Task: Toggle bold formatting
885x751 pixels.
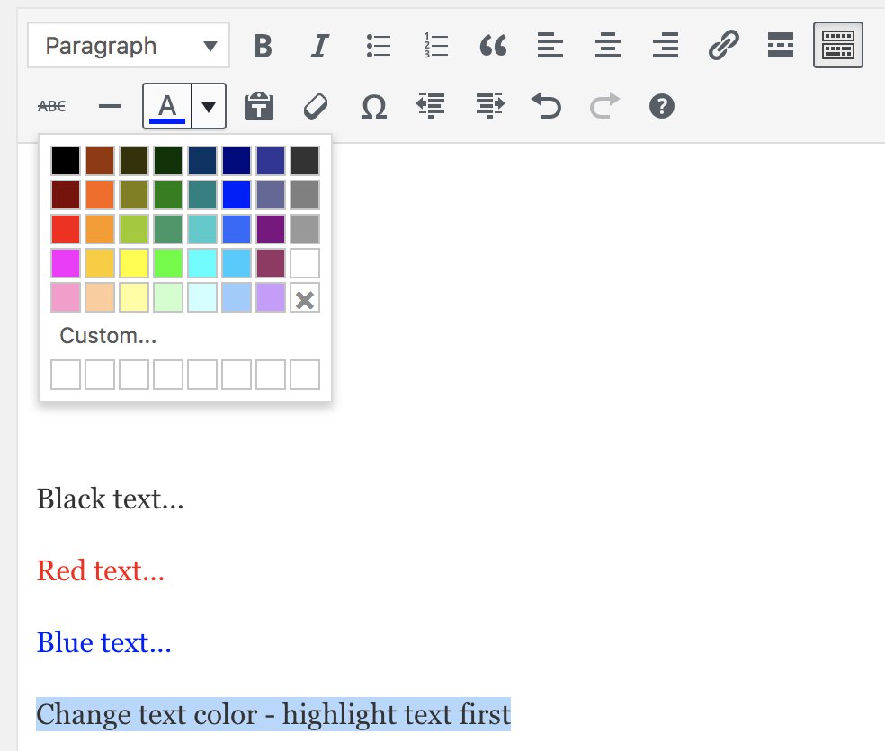Action: pos(262,45)
